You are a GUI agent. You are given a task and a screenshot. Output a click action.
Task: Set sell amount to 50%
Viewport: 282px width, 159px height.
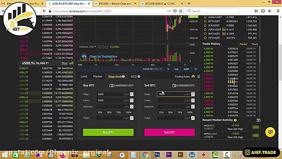[170, 112]
